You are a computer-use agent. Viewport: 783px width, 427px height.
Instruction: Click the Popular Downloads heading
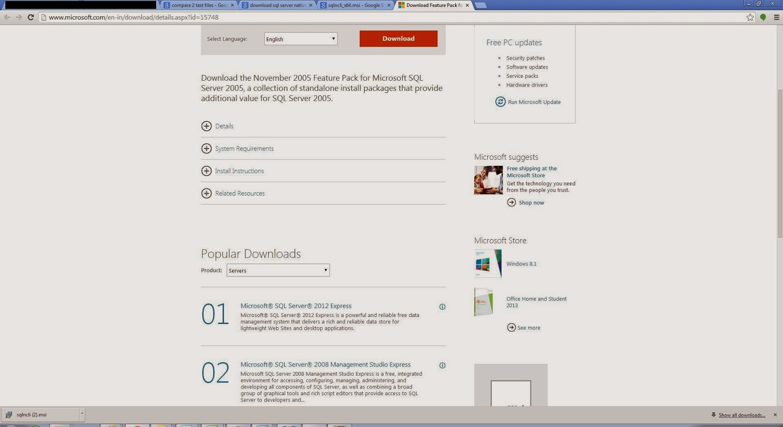(x=251, y=254)
